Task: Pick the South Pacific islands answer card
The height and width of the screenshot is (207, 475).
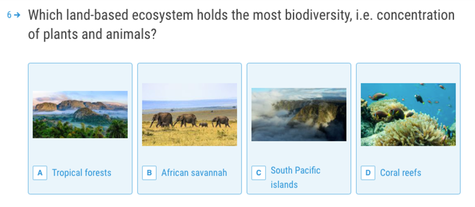Action: (299, 128)
